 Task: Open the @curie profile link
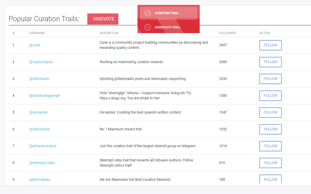click(x=35, y=45)
